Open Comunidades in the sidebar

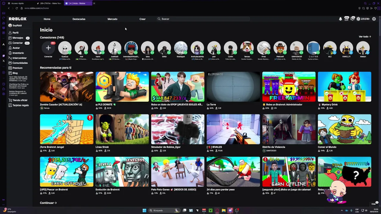pos(18,63)
